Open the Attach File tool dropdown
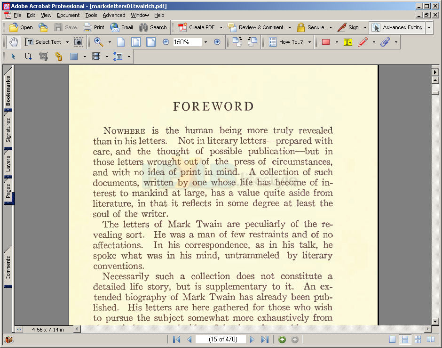Image resolution: width=442 pixels, height=348 pixels. pos(396,42)
